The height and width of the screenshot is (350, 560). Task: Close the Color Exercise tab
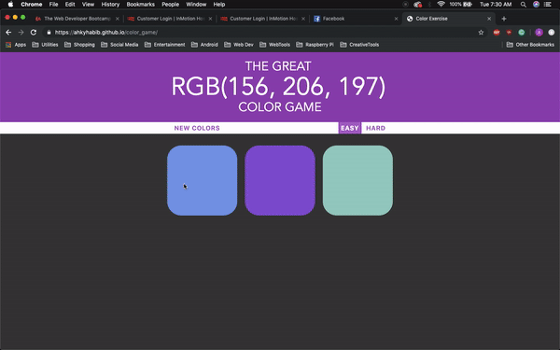[489, 19]
